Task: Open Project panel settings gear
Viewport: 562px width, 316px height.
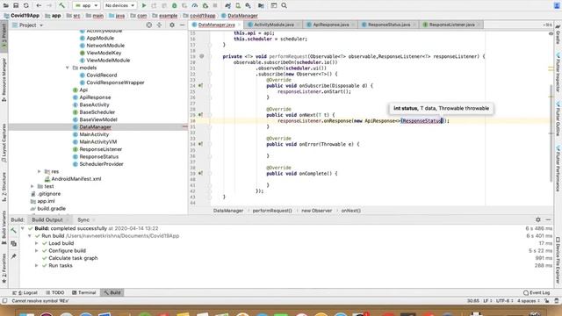Action: click(172, 25)
